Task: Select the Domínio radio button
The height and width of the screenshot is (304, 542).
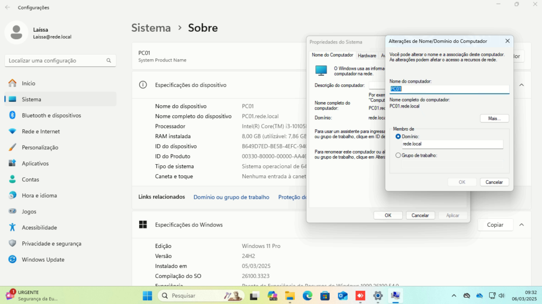Action: [398, 137]
